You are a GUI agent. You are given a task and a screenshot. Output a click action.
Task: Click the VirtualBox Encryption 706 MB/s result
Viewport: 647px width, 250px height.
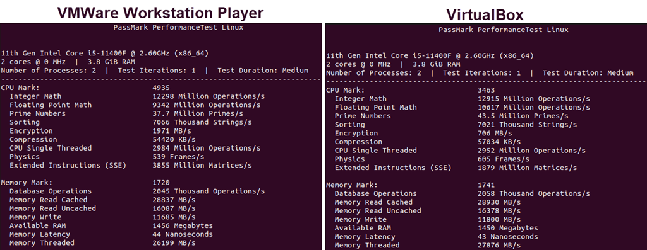tap(495, 134)
